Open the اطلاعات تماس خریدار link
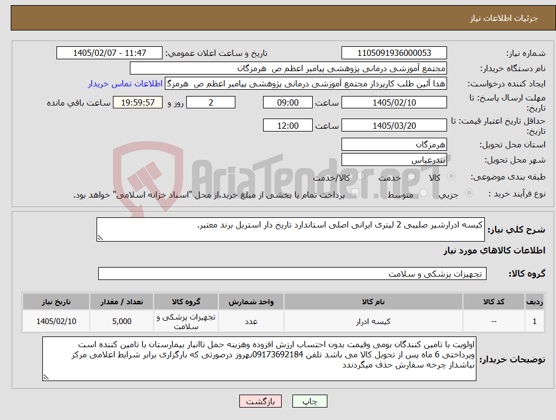This screenshot has width=556, height=420. (x=125, y=84)
